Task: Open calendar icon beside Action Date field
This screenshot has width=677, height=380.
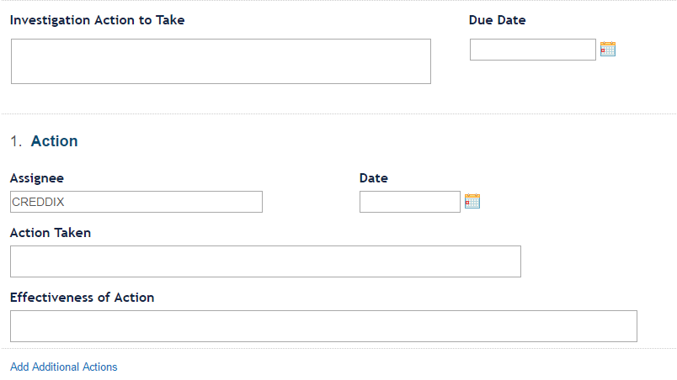Action: click(472, 201)
